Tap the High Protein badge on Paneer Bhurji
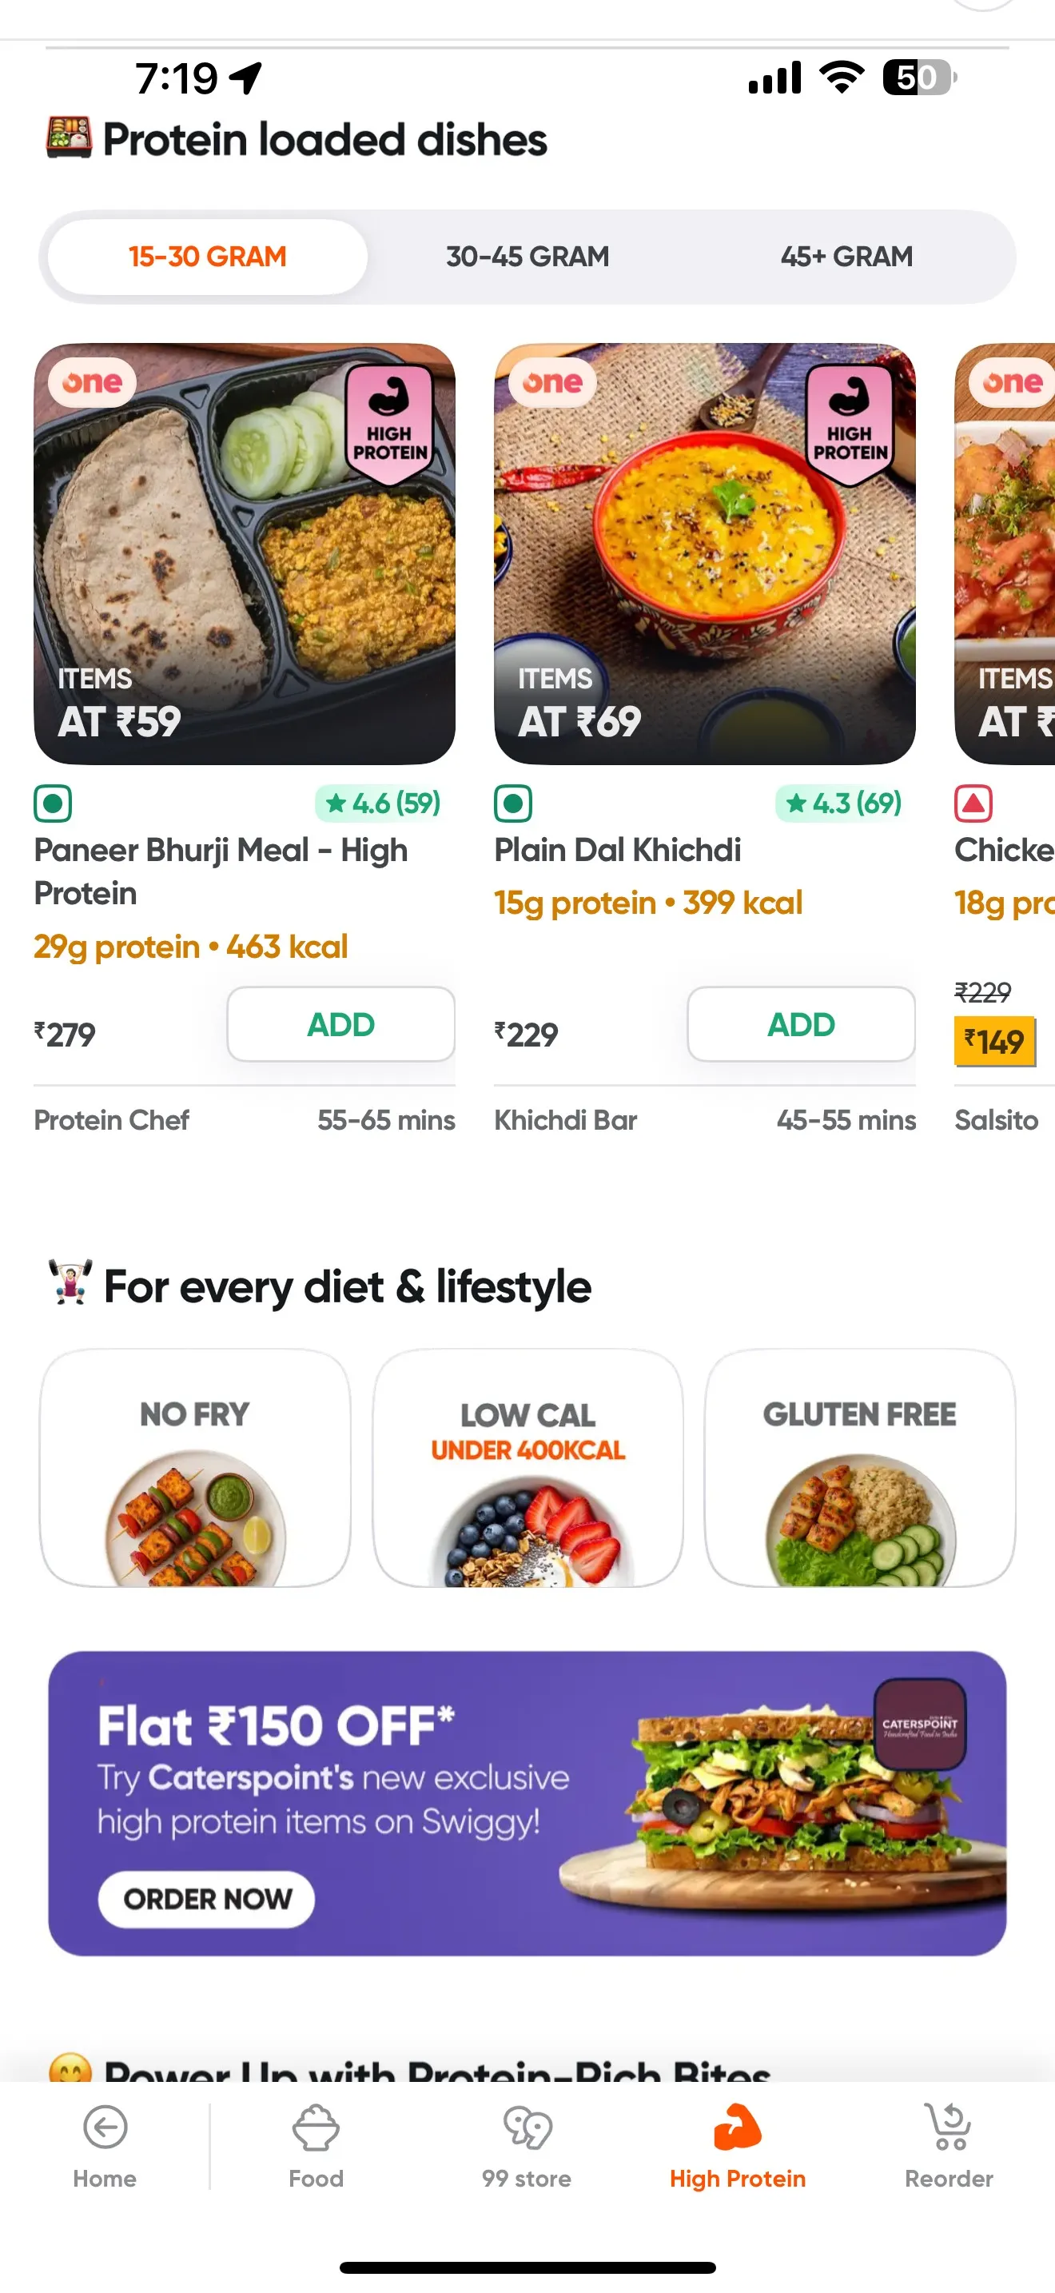1055x2293 pixels. click(x=389, y=424)
